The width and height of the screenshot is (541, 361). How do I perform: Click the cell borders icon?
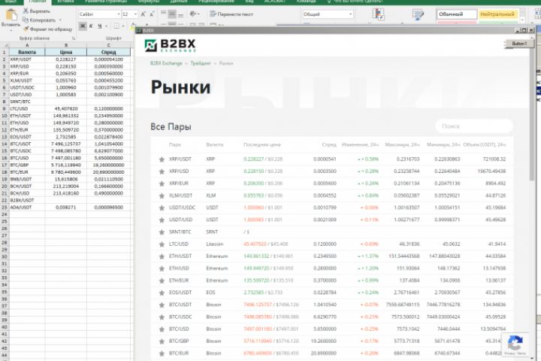pyautogui.click(x=116, y=26)
